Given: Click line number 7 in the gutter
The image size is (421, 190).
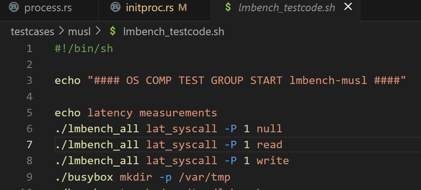Looking at the screenshot, I should pyautogui.click(x=30, y=144).
